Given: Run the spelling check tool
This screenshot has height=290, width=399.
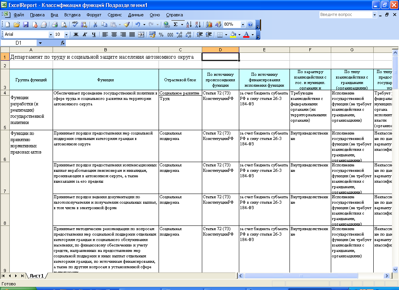Looking at the screenshot, I should (75, 24).
